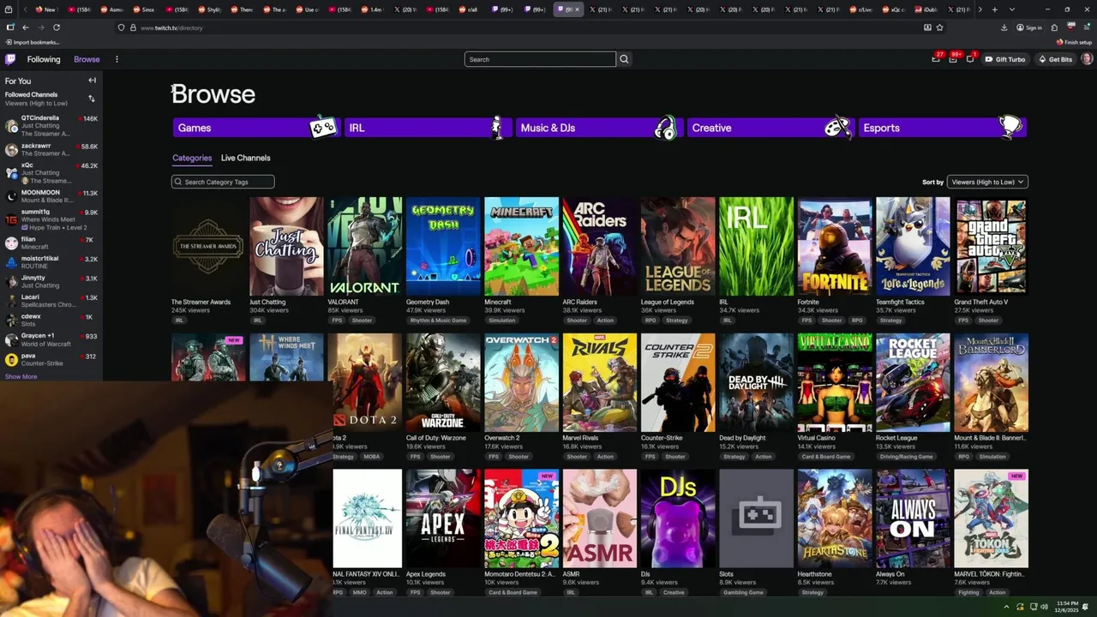Open the Fortnite category cover
This screenshot has width=1097, height=617.
coord(835,247)
